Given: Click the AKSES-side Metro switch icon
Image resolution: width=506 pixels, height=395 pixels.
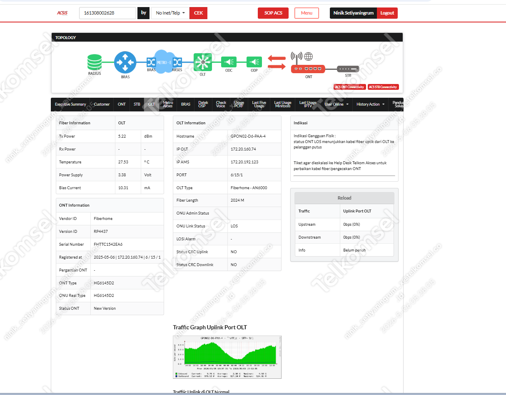Looking at the screenshot, I should pyautogui.click(x=177, y=62).
